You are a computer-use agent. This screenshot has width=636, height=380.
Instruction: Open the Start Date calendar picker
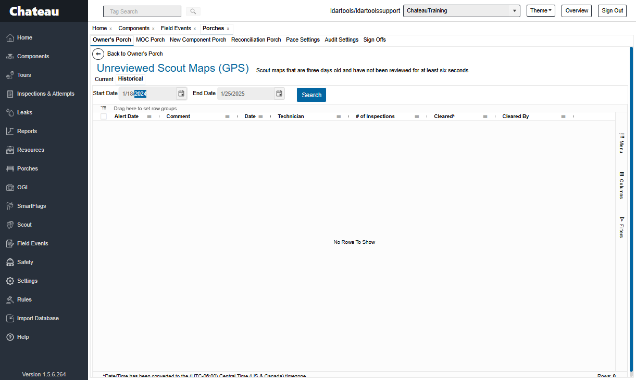pos(181,94)
